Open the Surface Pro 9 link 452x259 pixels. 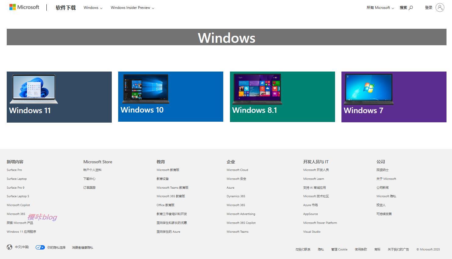coord(16,188)
